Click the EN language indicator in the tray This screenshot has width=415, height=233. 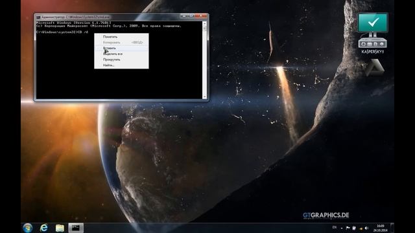point(335,227)
